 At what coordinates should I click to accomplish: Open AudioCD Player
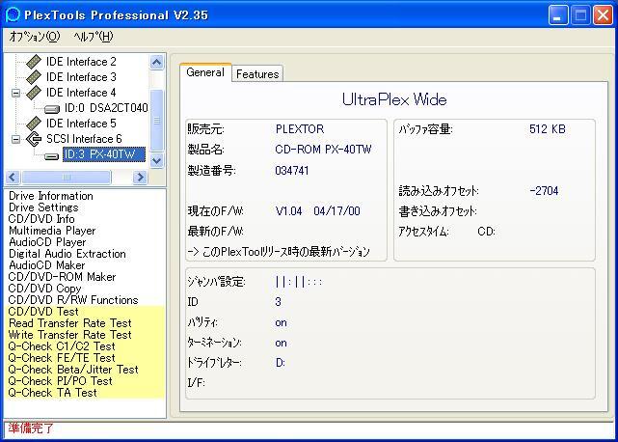point(47,242)
